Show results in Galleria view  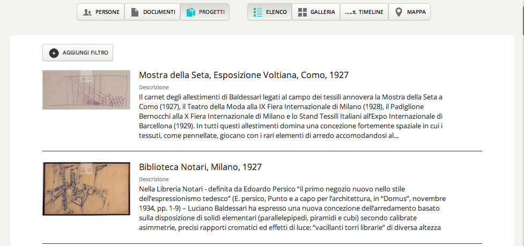(322, 12)
